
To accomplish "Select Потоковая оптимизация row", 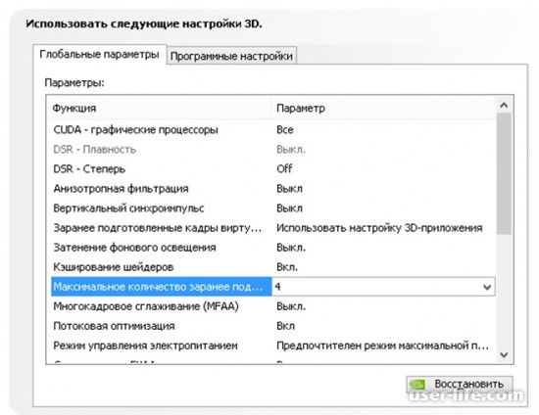I will [273, 326].
